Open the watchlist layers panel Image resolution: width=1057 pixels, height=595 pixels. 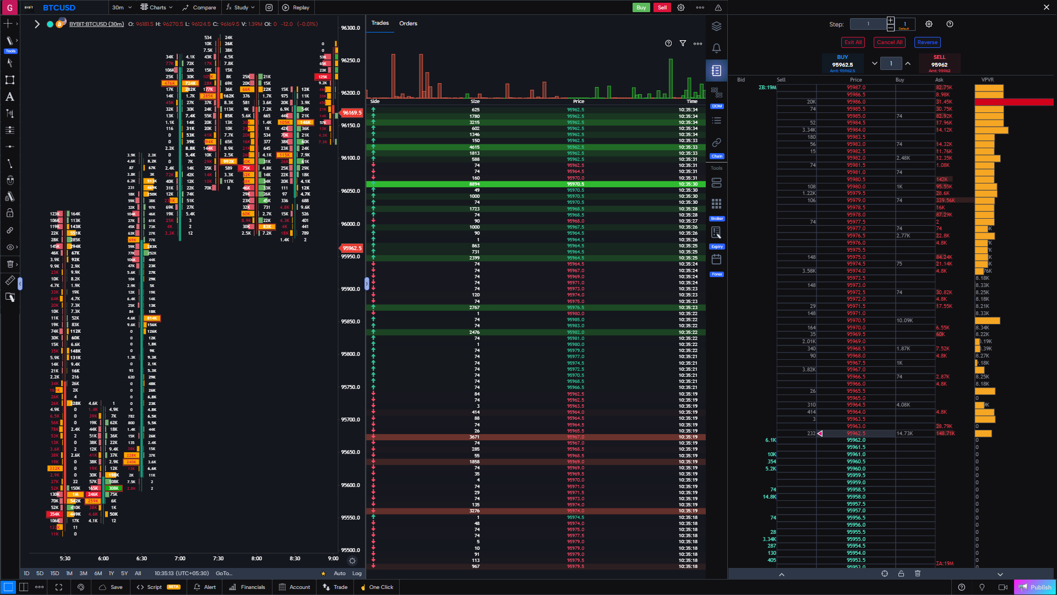(x=716, y=26)
